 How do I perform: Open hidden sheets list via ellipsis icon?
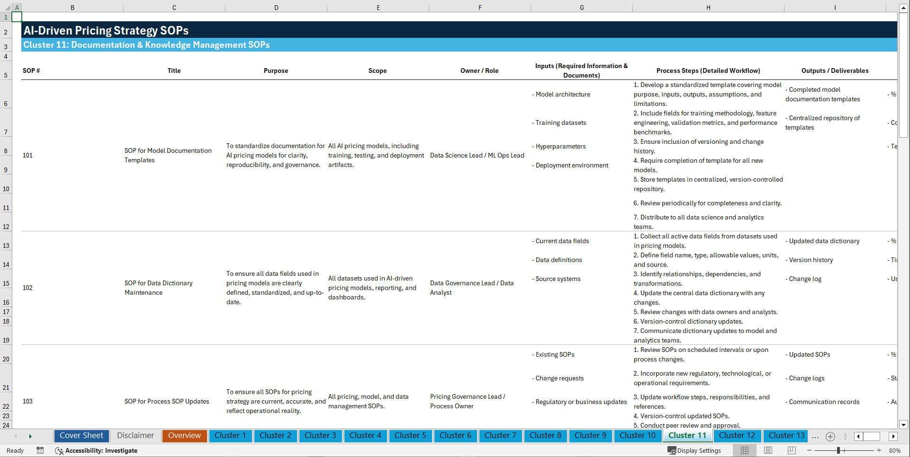coord(815,436)
